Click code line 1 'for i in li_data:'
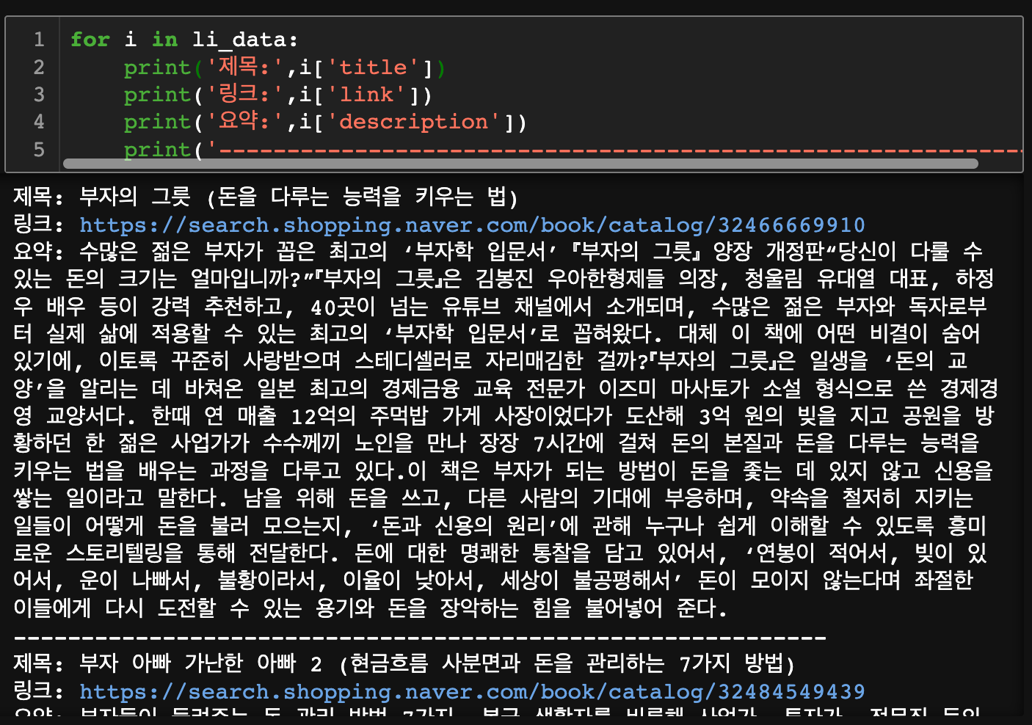 point(184,39)
